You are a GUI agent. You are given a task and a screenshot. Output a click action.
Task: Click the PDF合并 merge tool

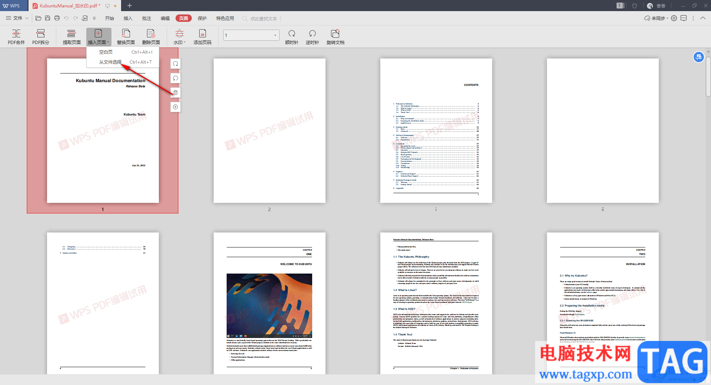16,37
